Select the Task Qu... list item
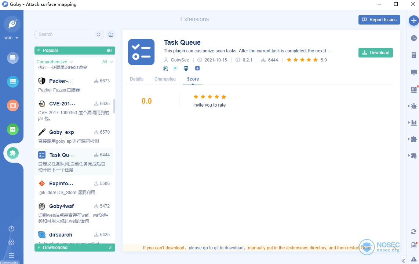Viewport: 419px width, 264px height. (74, 162)
